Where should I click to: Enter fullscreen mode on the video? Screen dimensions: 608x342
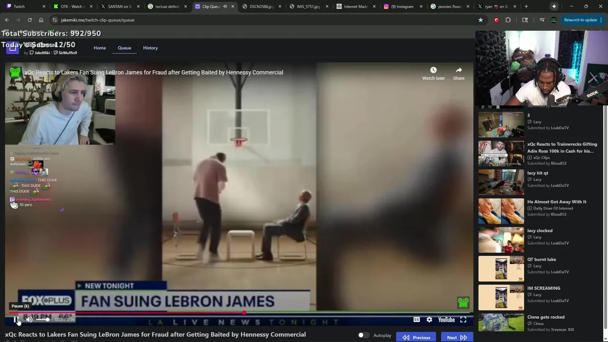[463, 320]
